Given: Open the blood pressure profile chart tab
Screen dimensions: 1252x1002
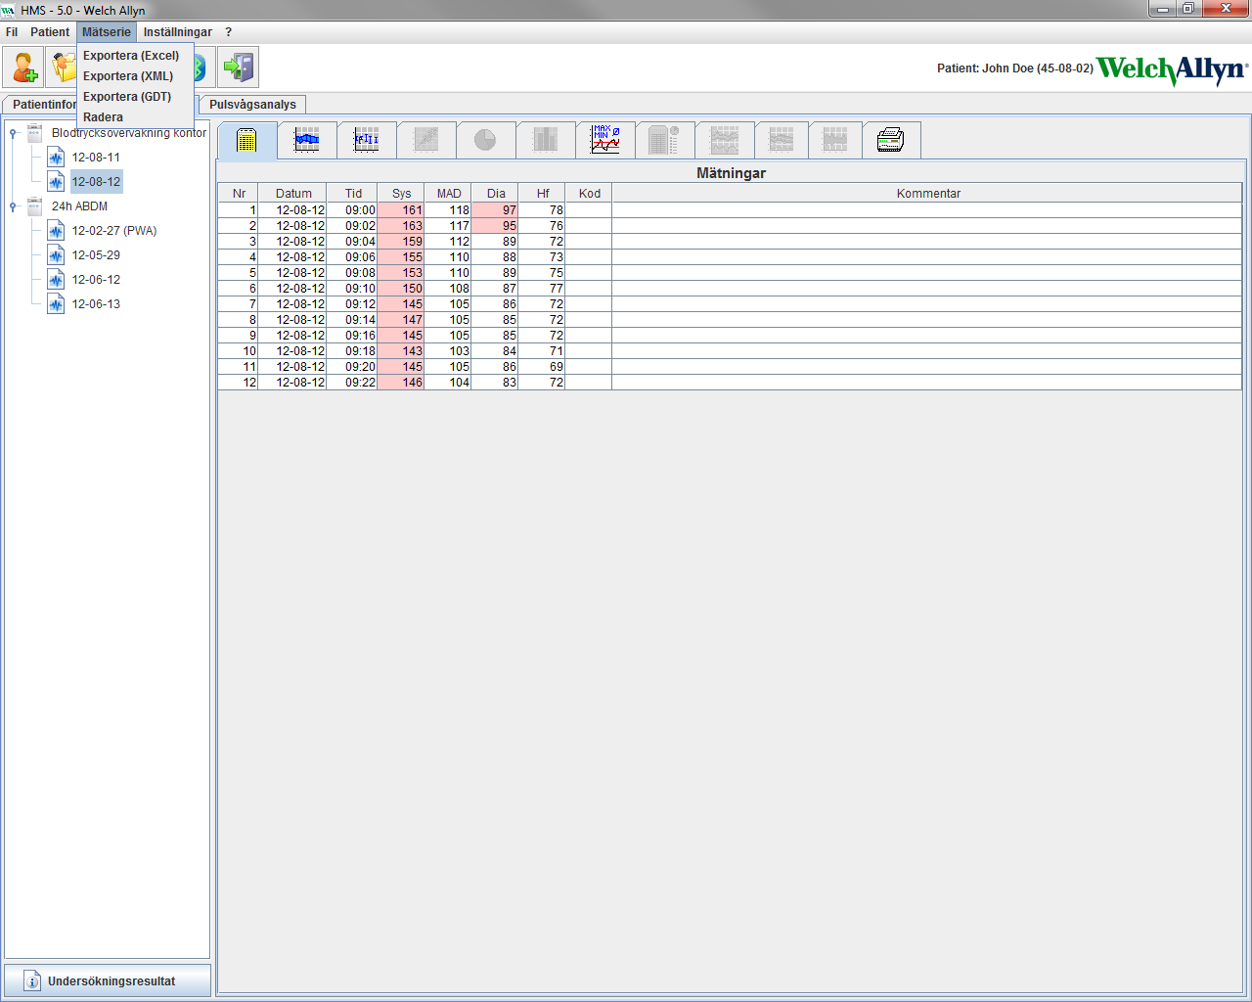Looking at the screenshot, I should click(x=307, y=140).
